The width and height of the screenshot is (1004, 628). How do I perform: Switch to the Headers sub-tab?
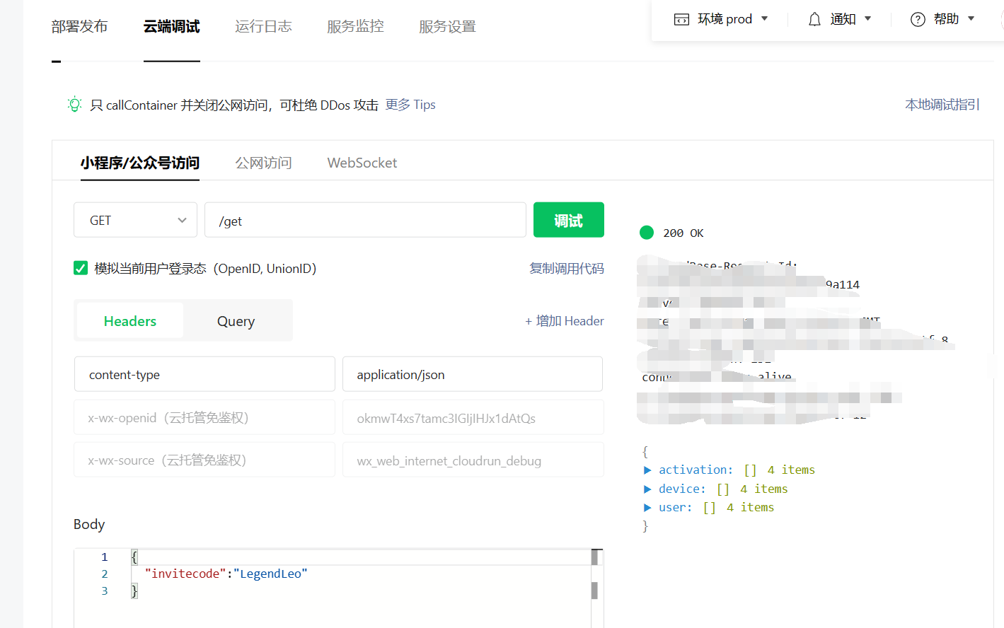tap(130, 321)
